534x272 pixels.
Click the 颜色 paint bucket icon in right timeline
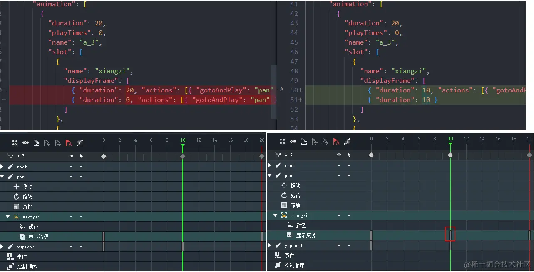[x=290, y=225]
